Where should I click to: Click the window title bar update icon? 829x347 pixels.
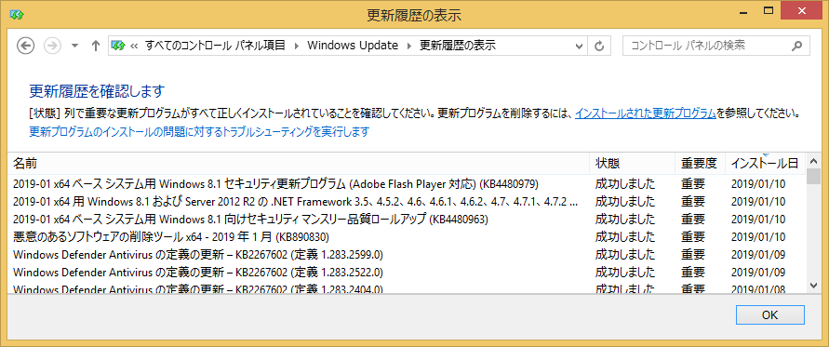[x=17, y=15]
